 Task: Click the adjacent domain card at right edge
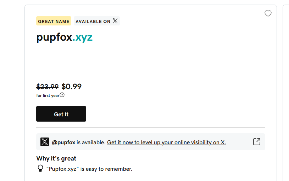tap(286, 93)
